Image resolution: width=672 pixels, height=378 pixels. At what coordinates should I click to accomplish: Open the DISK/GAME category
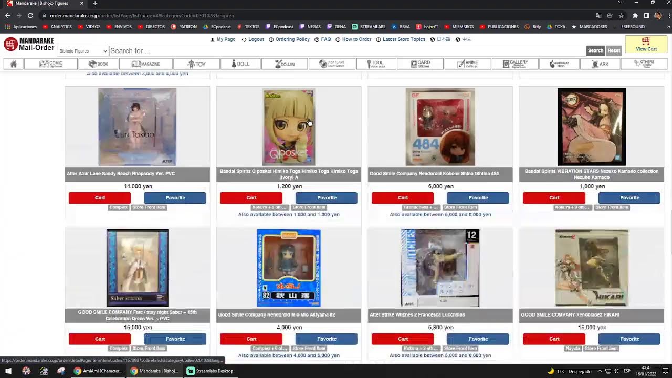click(x=333, y=64)
